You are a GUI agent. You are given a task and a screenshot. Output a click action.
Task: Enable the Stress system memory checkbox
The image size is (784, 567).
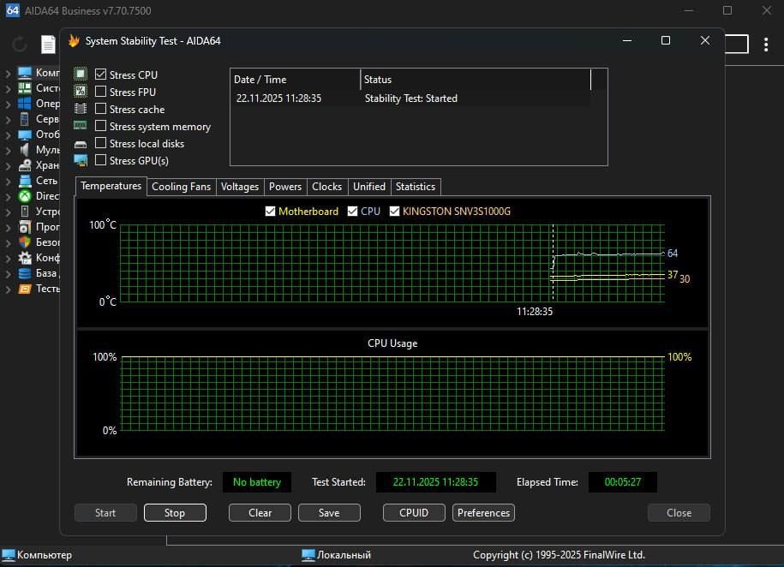tap(100, 126)
